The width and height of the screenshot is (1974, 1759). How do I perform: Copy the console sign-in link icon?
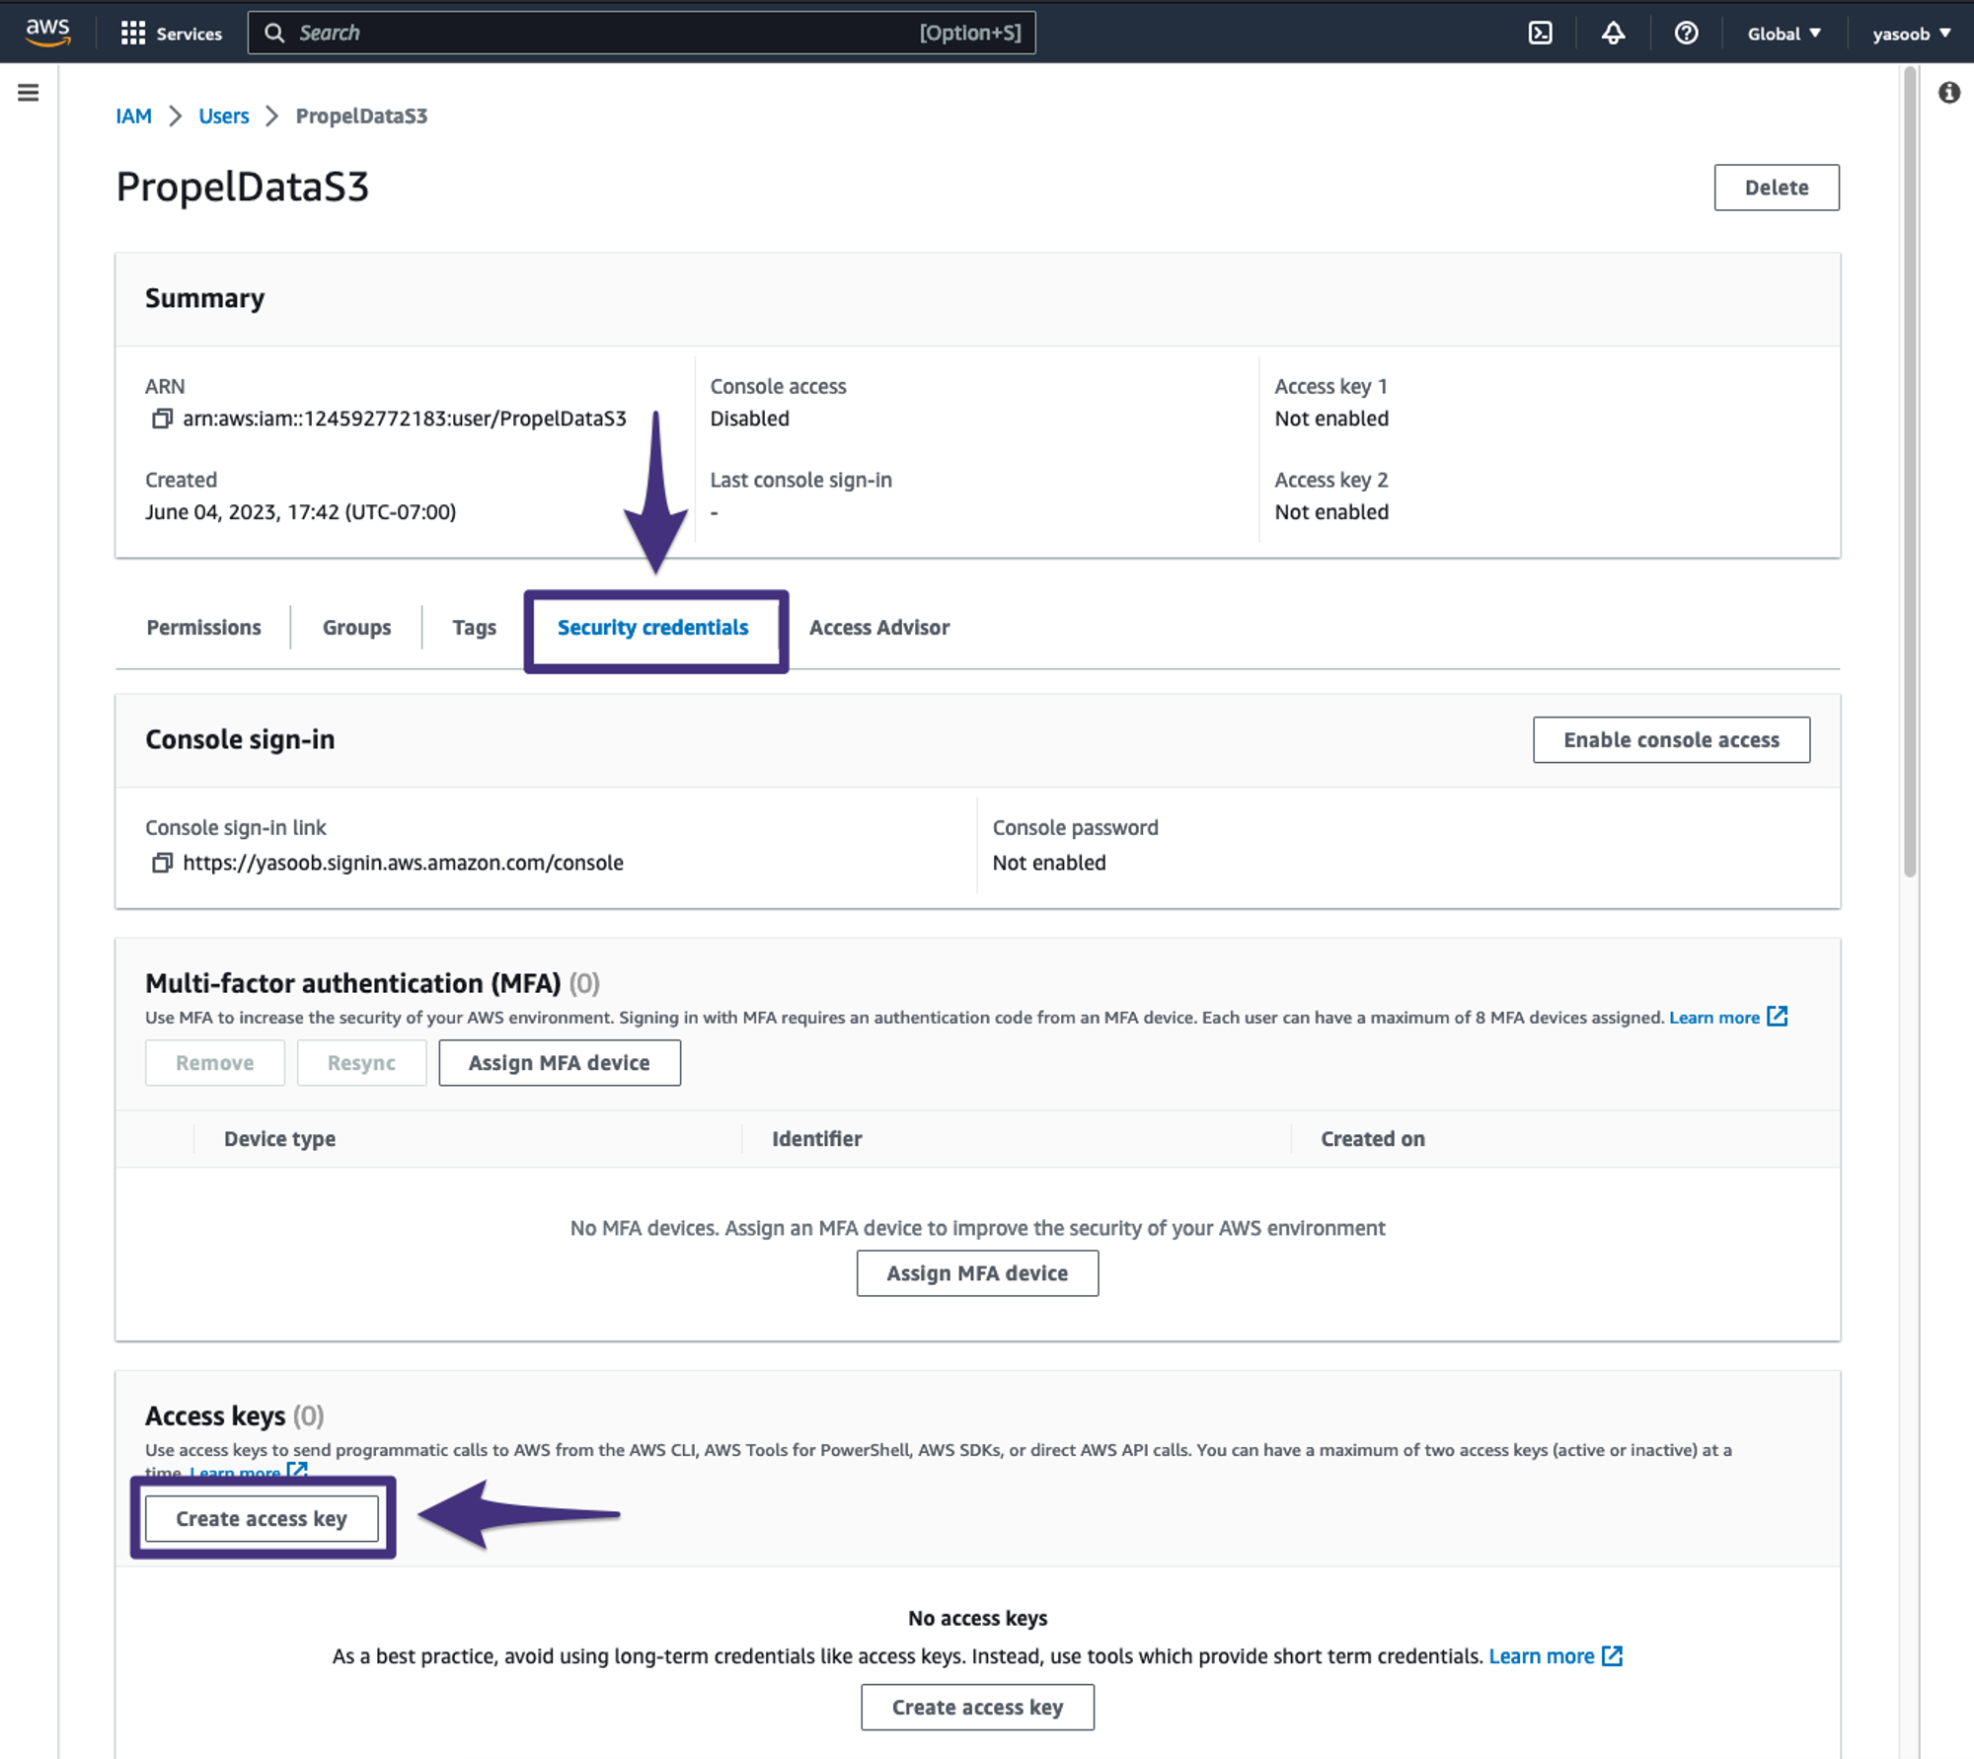162,863
